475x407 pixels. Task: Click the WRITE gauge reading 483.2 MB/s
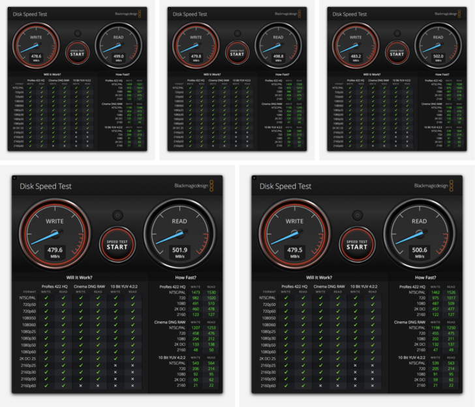point(356,46)
